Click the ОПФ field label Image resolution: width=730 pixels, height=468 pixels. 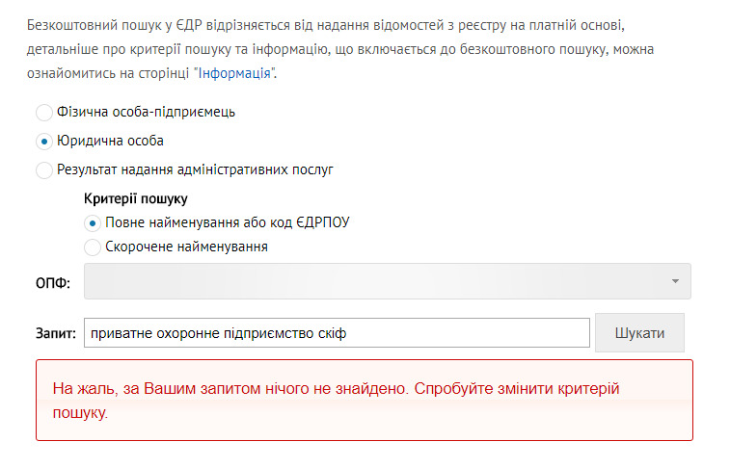click(53, 282)
